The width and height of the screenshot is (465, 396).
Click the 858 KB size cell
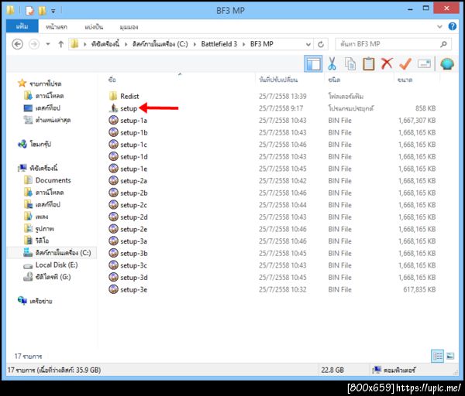pos(425,108)
